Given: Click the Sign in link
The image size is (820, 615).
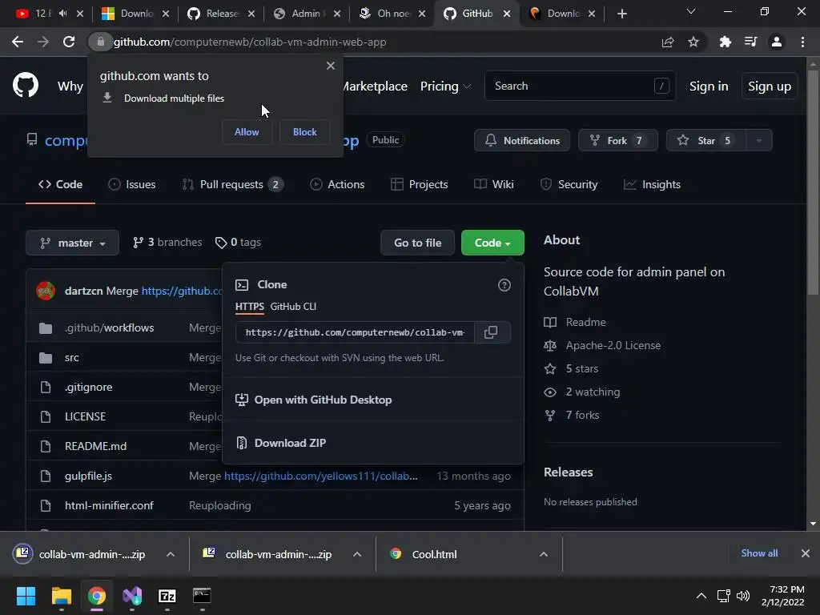Looking at the screenshot, I should pyautogui.click(x=709, y=86).
